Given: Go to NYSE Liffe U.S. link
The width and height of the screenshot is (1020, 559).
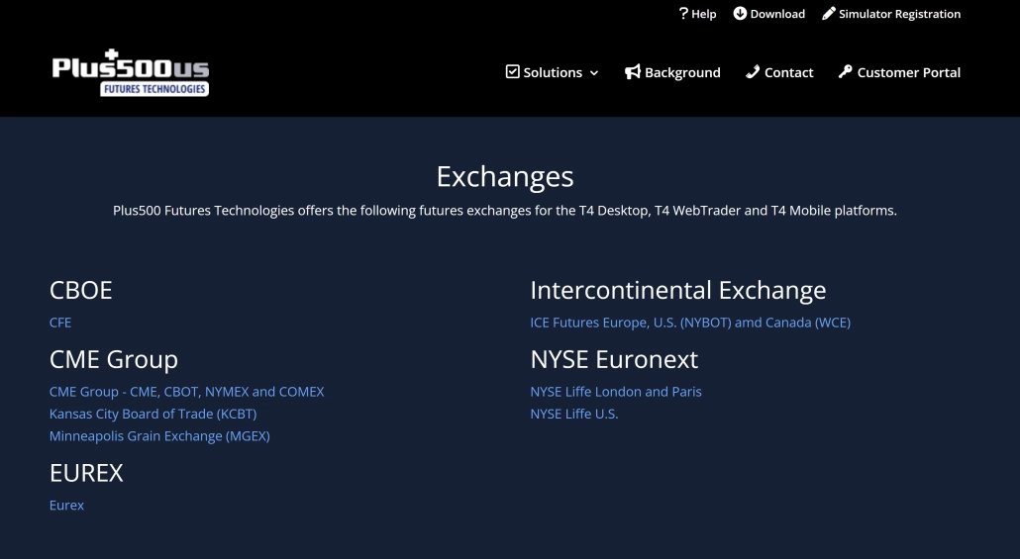Looking at the screenshot, I should coord(573,414).
